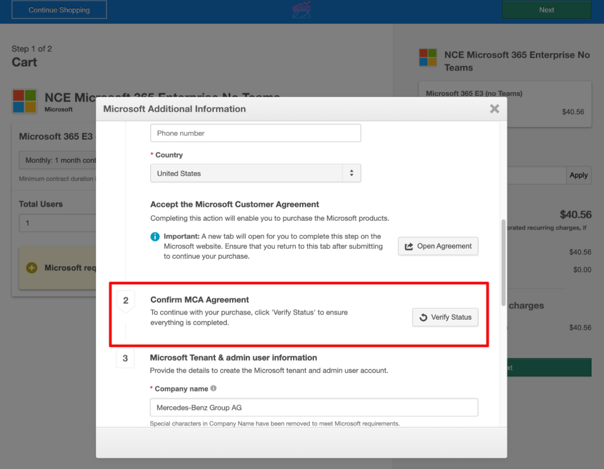This screenshot has height=469, width=604.
Task: Click the Microsoft logo in the right summary panel
Action: tap(428, 58)
